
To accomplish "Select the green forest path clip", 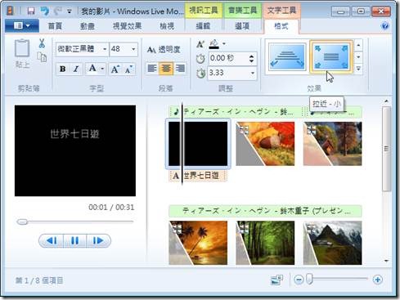I will [x=265, y=243].
